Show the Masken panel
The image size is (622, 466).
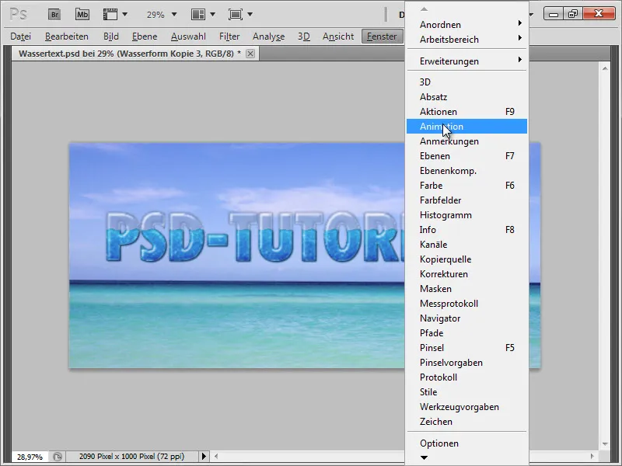point(467,289)
